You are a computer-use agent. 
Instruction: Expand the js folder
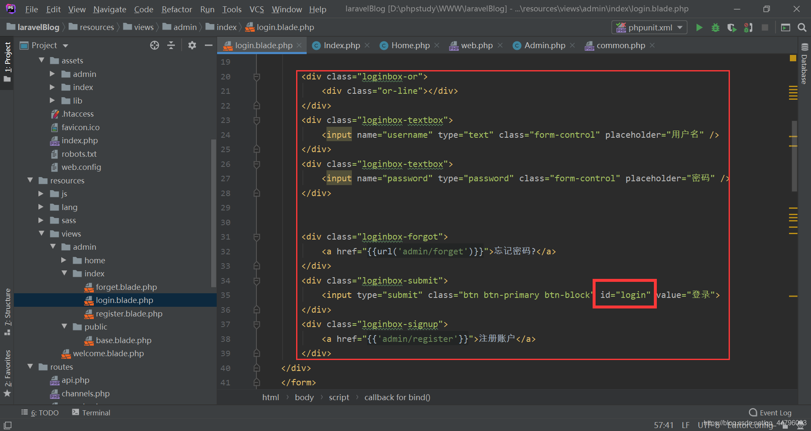41,194
